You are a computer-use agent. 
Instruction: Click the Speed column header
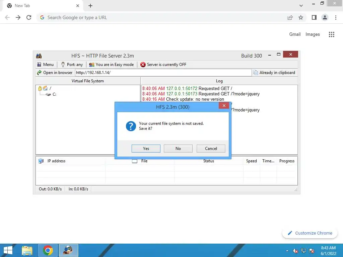[251, 161]
